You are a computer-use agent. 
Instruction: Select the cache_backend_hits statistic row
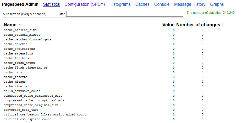[x=20, y=30]
